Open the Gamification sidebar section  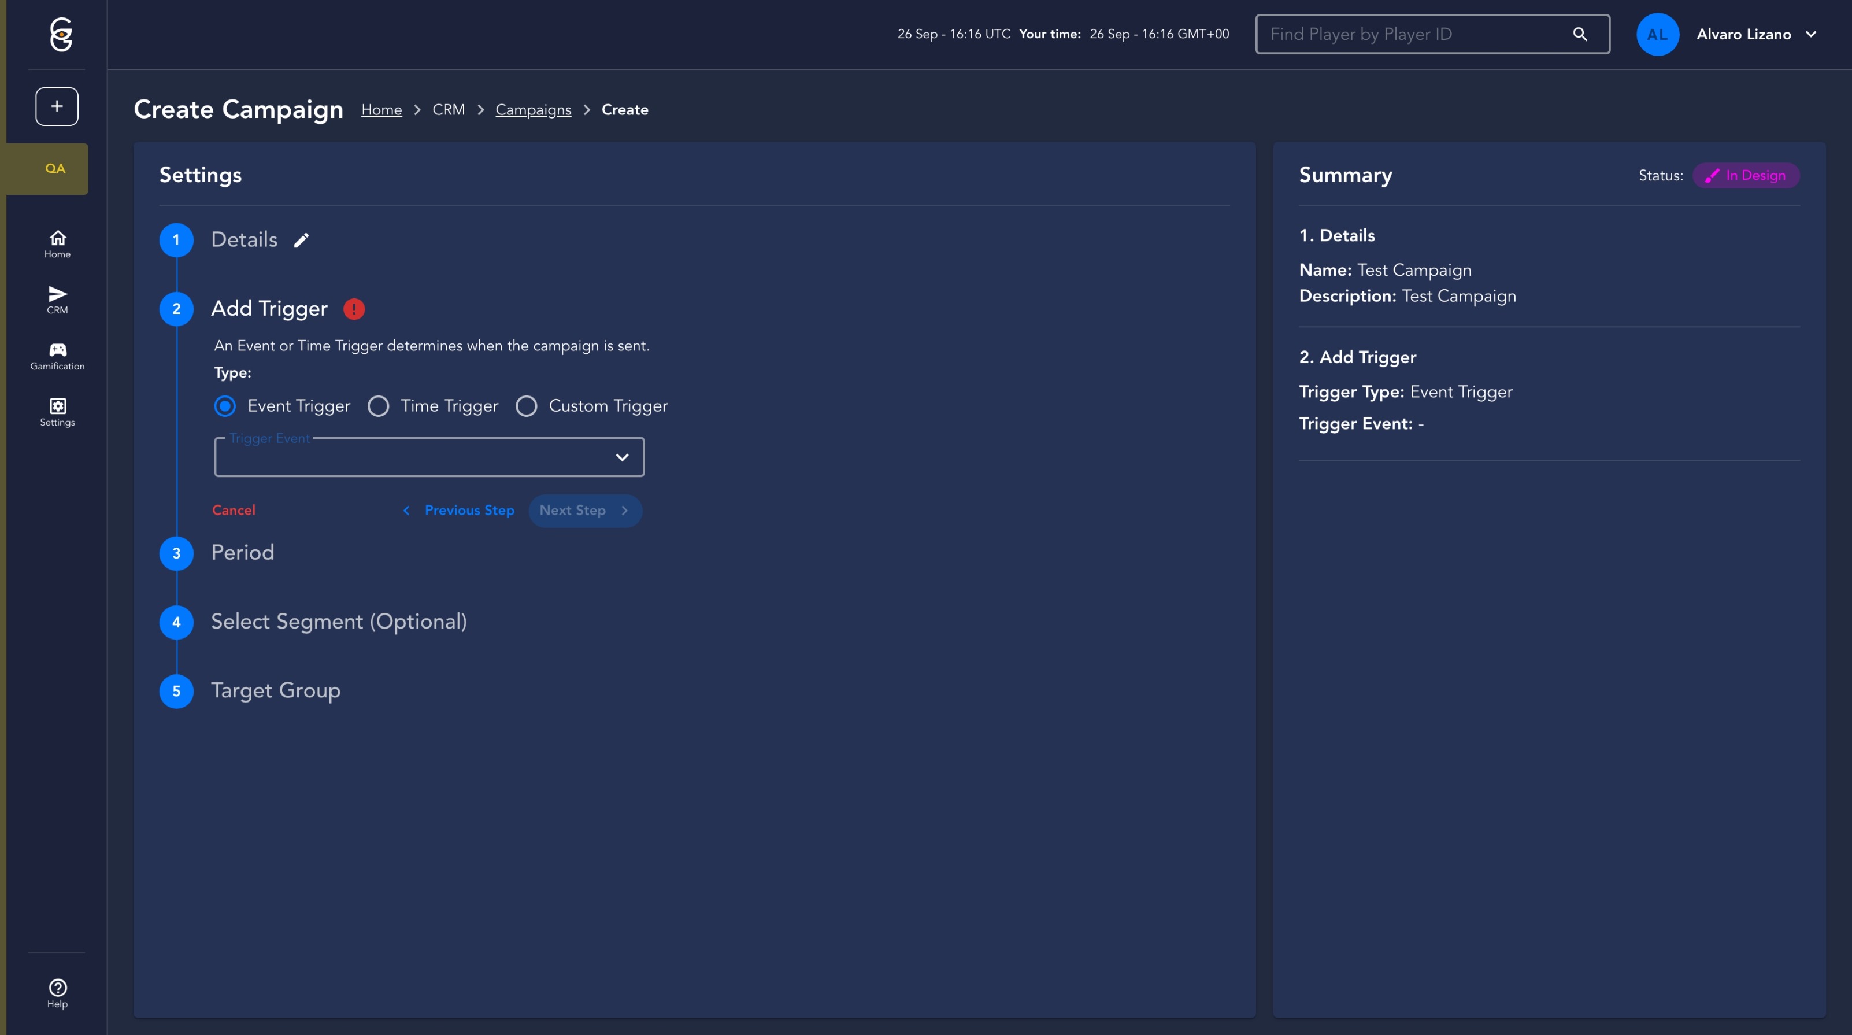click(58, 356)
